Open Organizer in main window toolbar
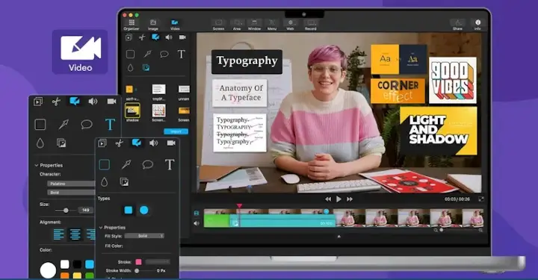This screenshot has height=280, width=538. 132,25
